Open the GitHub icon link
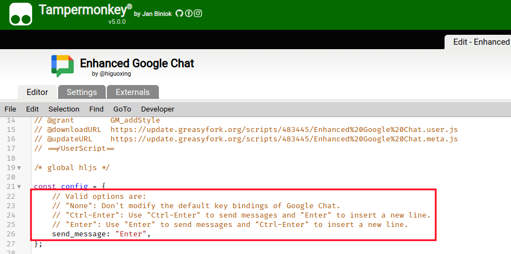This screenshot has height=254, width=511. [179, 13]
